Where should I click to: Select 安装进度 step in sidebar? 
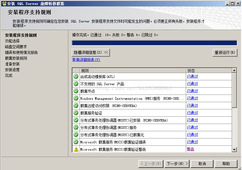click(12, 70)
